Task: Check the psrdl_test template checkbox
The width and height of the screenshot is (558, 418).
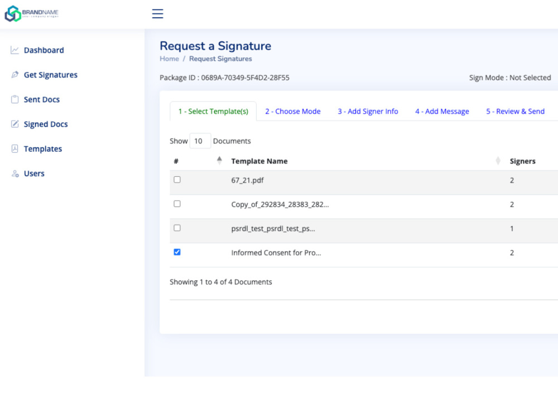Action: (177, 228)
